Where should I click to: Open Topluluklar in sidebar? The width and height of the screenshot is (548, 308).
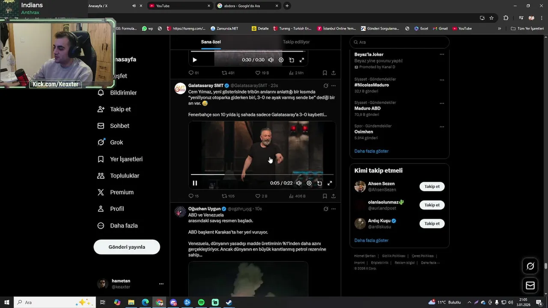click(x=119, y=176)
